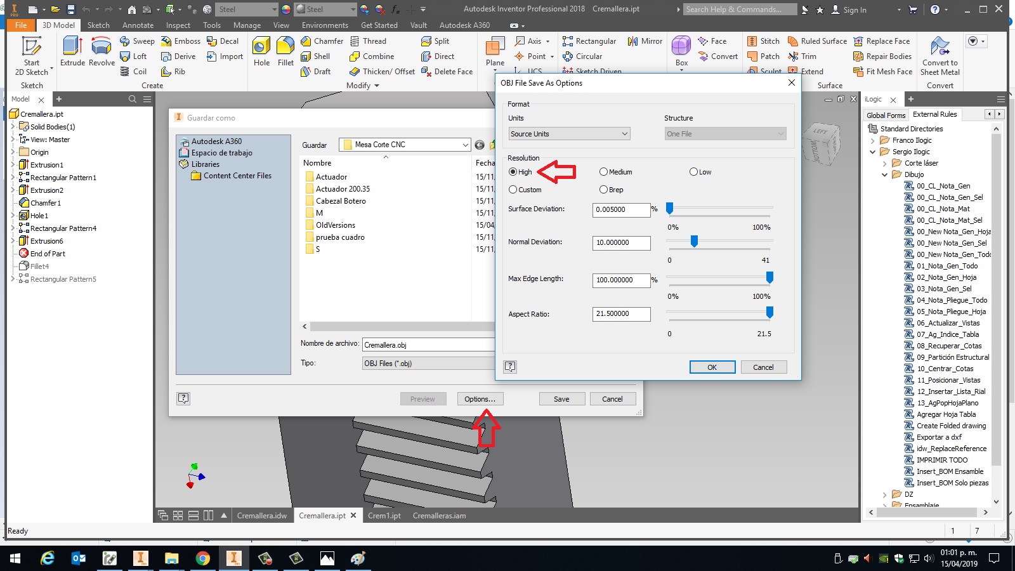The width and height of the screenshot is (1015, 571).
Task: Expand the Franco Ilogic folder
Action: [873, 141]
